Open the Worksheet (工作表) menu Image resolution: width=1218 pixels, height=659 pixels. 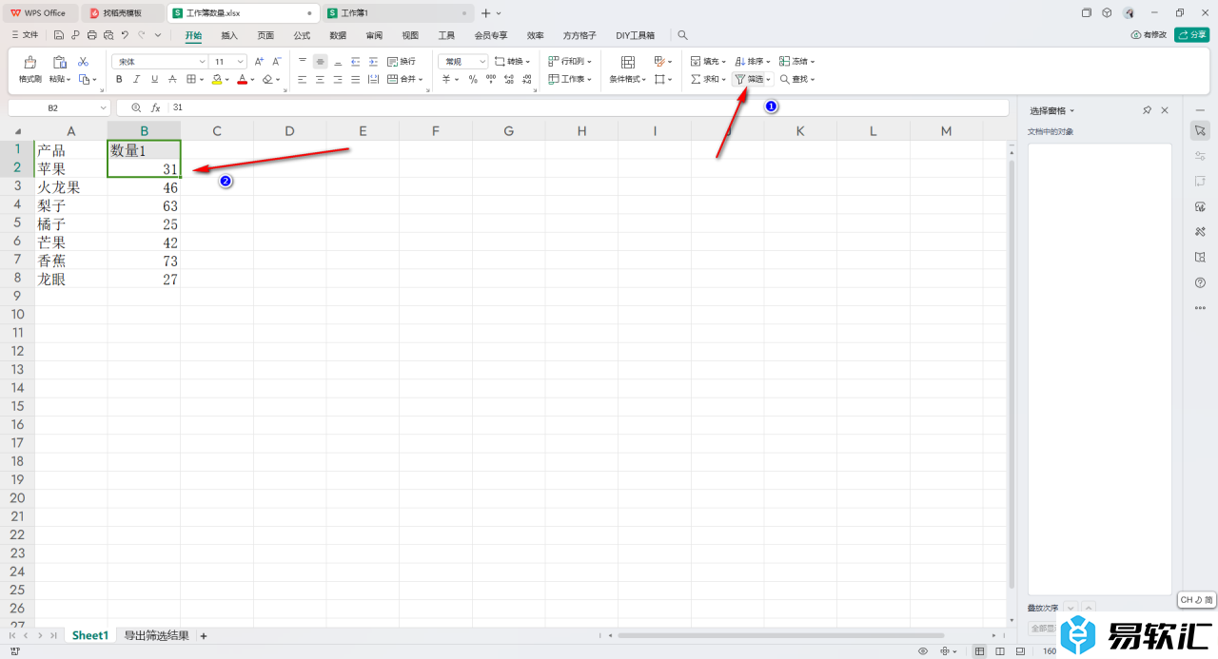(x=570, y=79)
